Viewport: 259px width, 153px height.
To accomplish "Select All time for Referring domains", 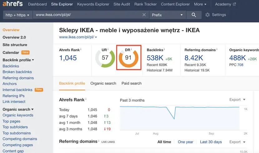I will click(164, 142).
